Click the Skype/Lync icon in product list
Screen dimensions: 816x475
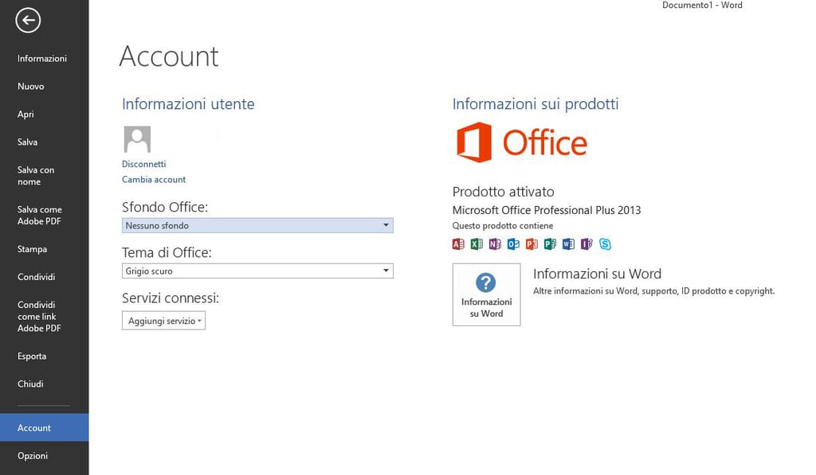605,244
